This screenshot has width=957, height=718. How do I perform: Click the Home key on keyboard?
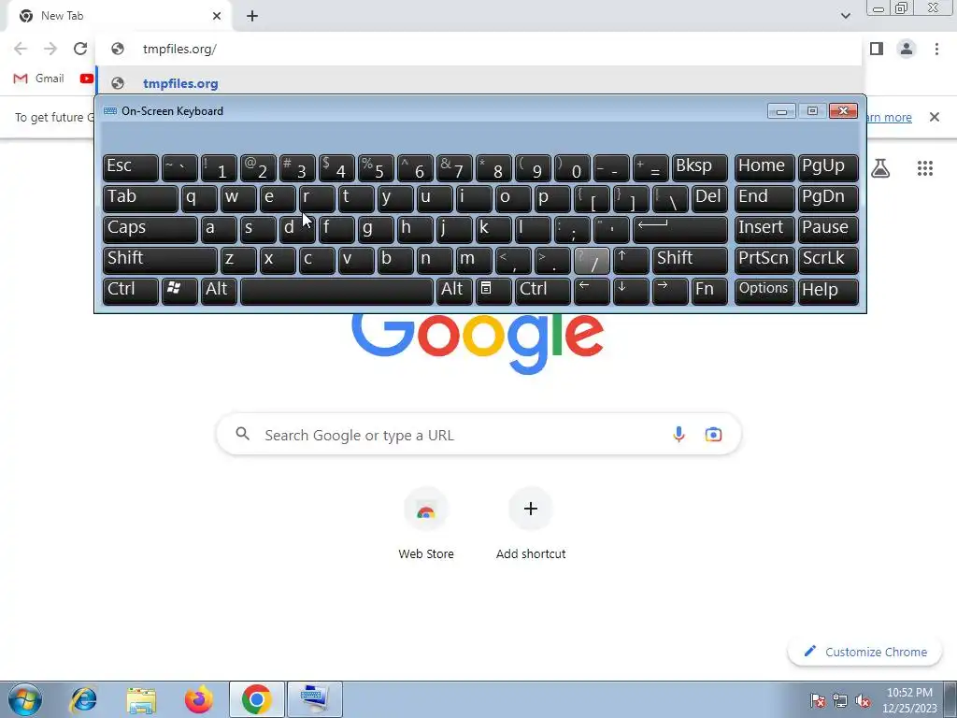[x=764, y=168]
